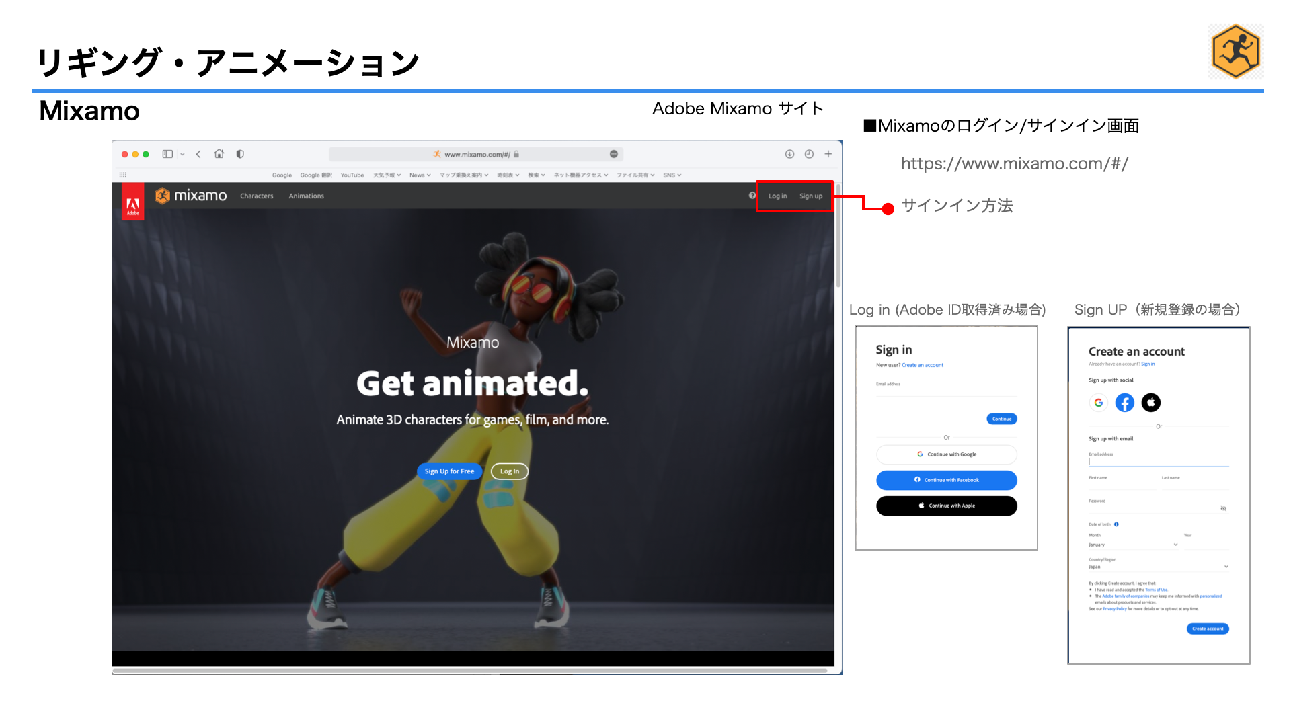Open the Mixamo help question-mark icon
Screen dimensions: 1291x726
[752, 196]
